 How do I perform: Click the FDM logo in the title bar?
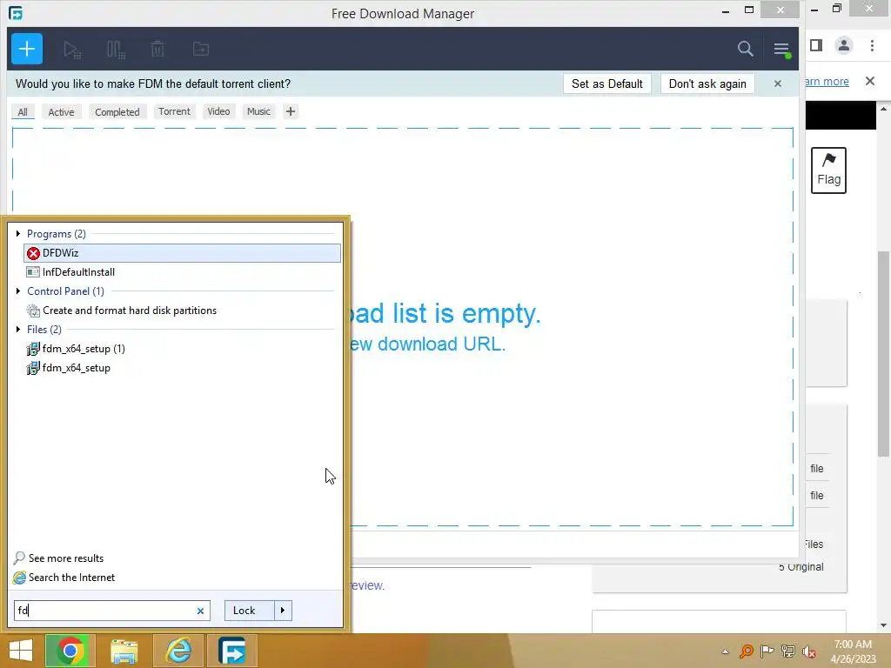click(16, 12)
